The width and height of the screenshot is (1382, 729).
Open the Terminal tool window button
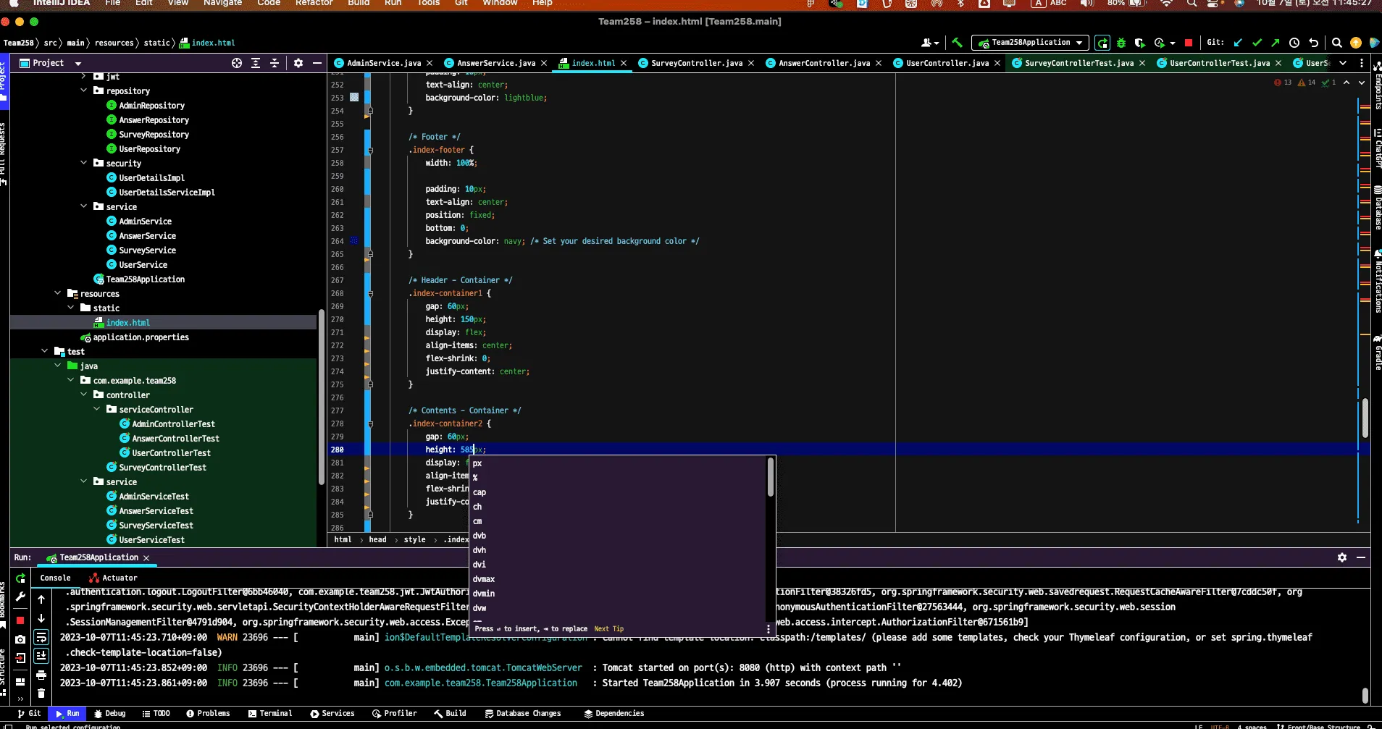coord(270,713)
